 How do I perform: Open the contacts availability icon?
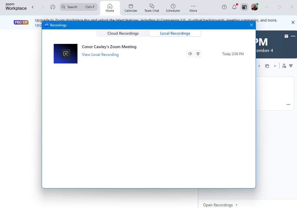coord(284,66)
